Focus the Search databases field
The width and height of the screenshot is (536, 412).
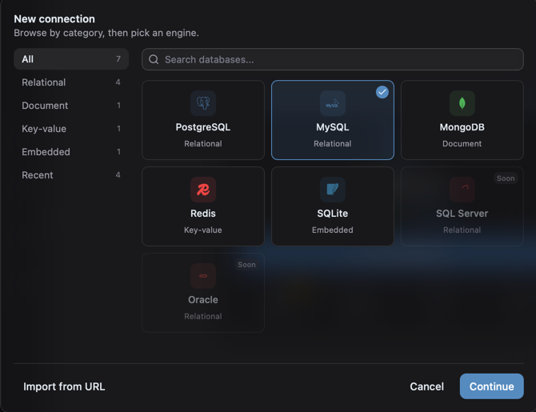click(333, 59)
